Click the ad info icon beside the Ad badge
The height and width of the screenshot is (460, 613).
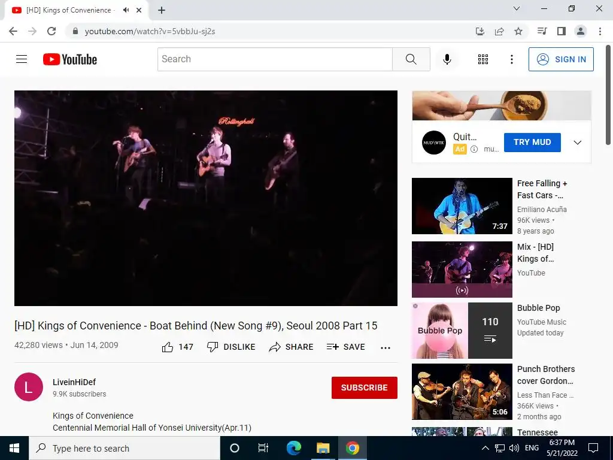[474, 149]
